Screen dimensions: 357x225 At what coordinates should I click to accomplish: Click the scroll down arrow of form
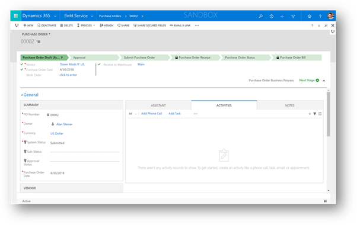[329, 191]
